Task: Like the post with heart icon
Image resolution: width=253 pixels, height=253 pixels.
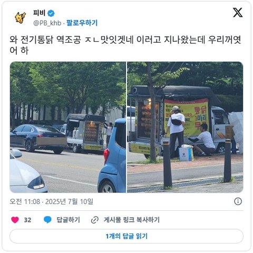Action: tap(15, 220)
